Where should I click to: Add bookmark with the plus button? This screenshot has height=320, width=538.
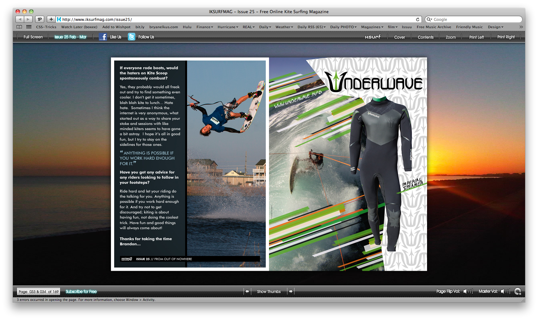tap(51, 19)
